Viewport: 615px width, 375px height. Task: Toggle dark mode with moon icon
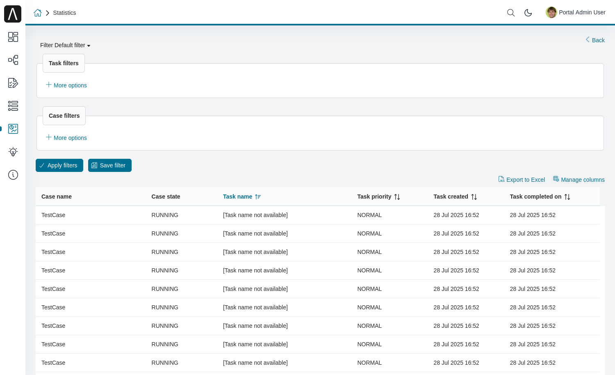pyautogui.click(x=528, y=13)
